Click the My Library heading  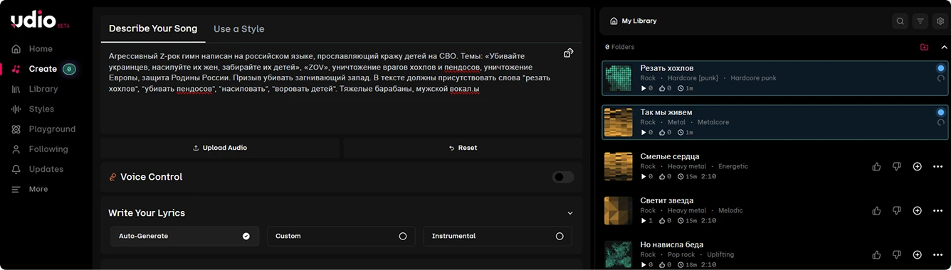tap(639, 21)
